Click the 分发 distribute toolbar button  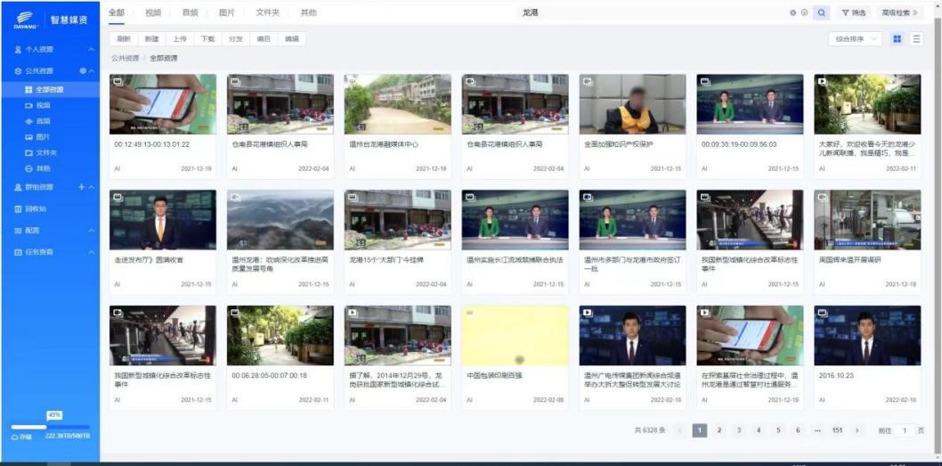(235, 39)
